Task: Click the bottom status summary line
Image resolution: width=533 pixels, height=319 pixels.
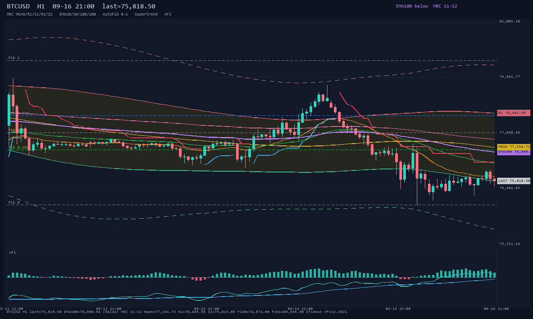Action: click(x=177, y=312)
